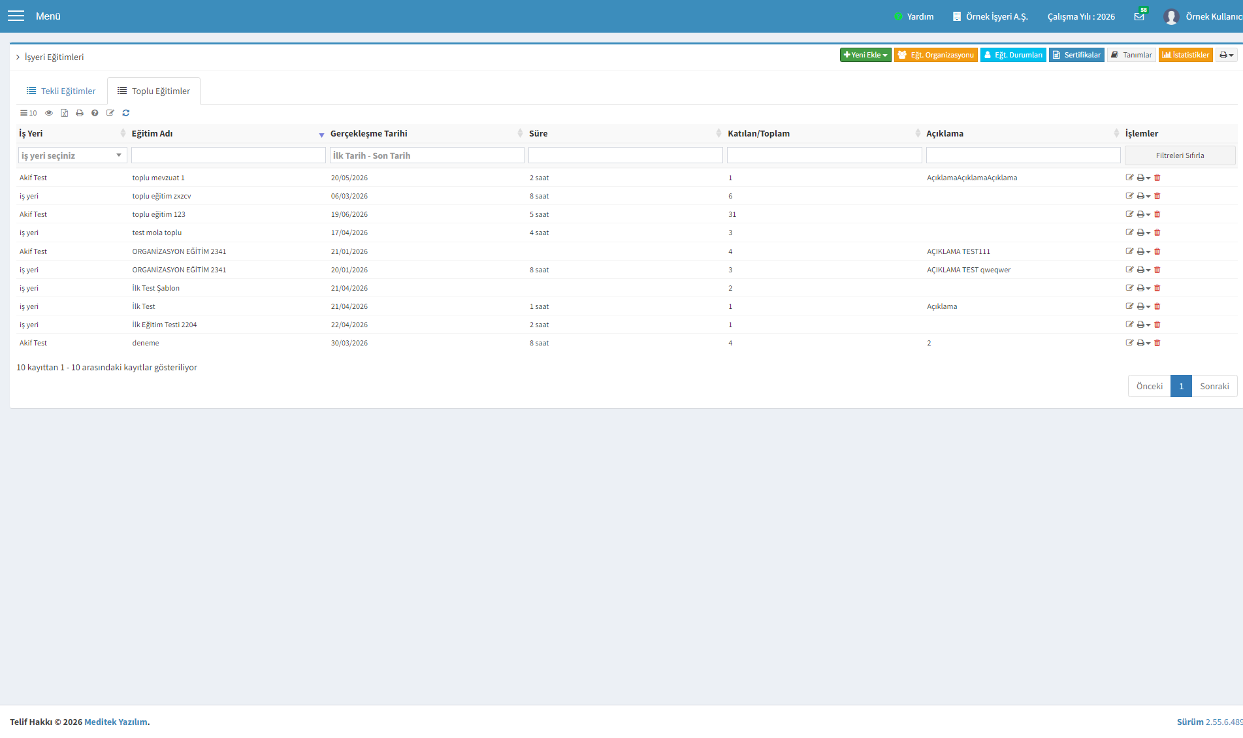Click the question mark help icon in toolbar
The image size is (1243, 738).
coord(95,113)
